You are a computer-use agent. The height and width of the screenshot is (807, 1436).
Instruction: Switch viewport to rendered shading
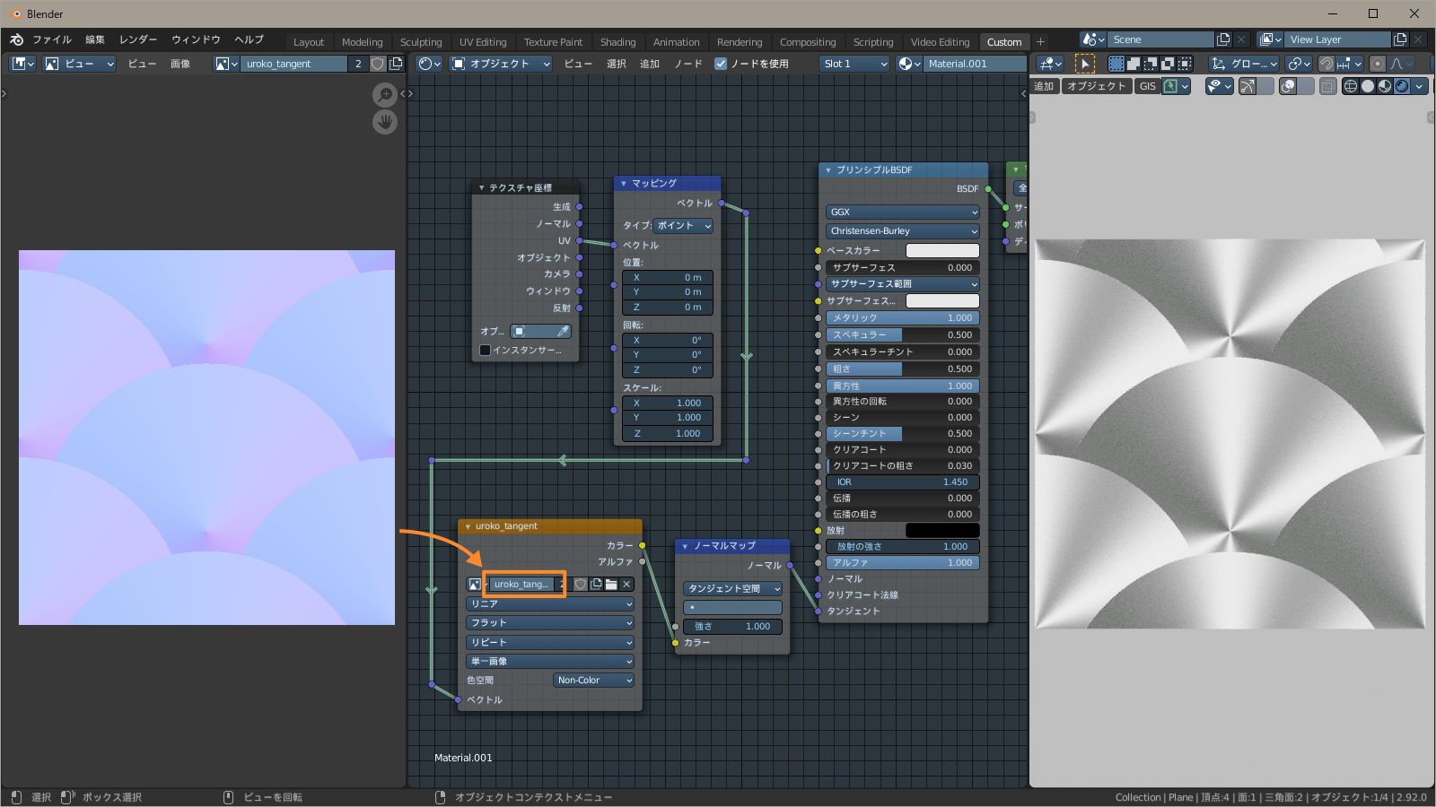coord(1403,86)
